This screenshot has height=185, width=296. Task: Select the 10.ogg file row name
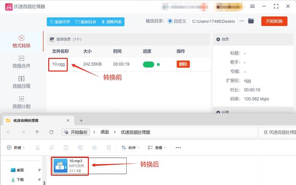[x=59, y=64]
